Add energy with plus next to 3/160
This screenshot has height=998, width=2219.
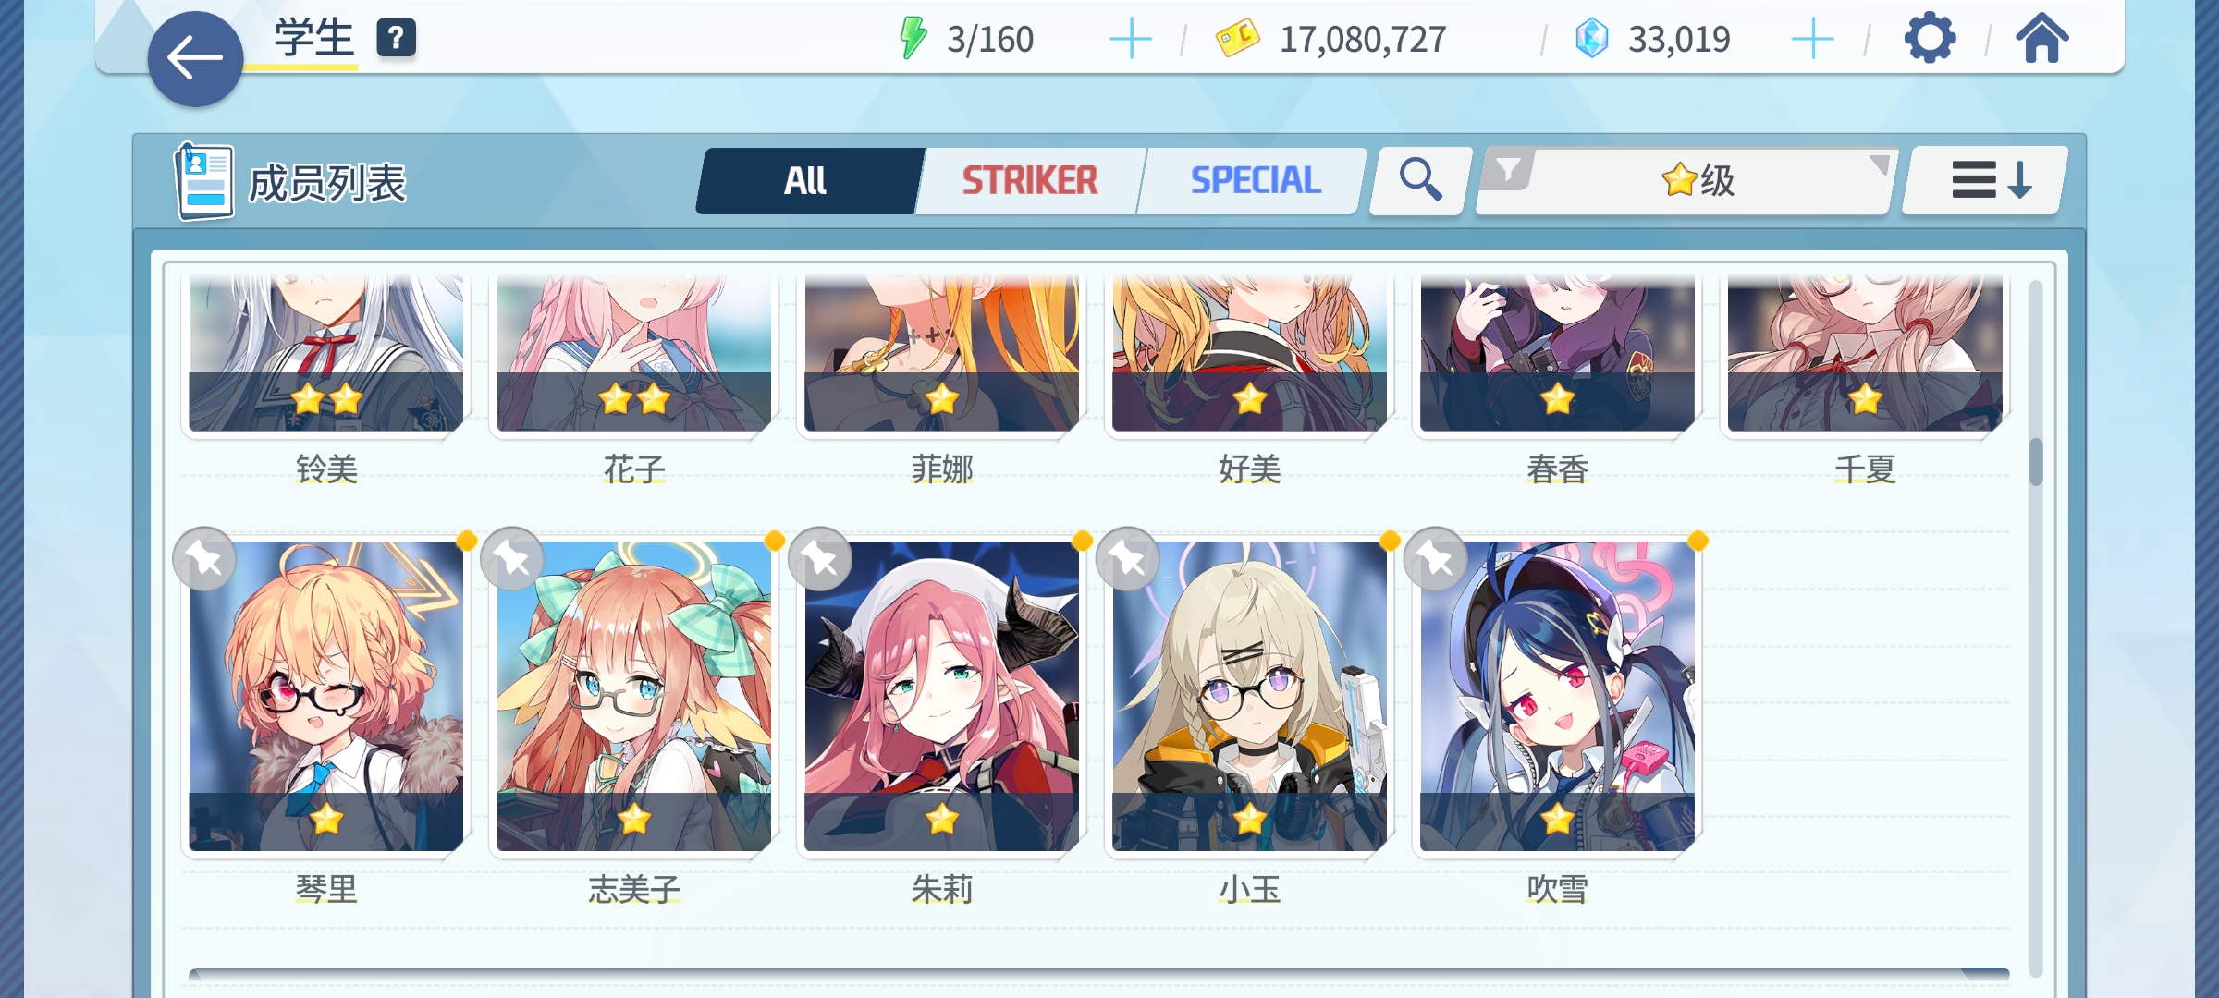[1130, 40]
